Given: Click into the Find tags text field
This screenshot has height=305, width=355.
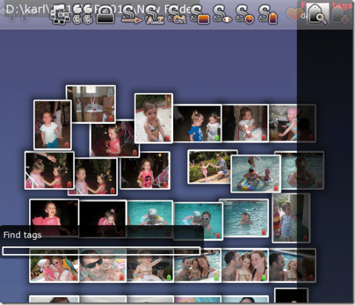Looking at the screenshot, I should pos(102,251).
